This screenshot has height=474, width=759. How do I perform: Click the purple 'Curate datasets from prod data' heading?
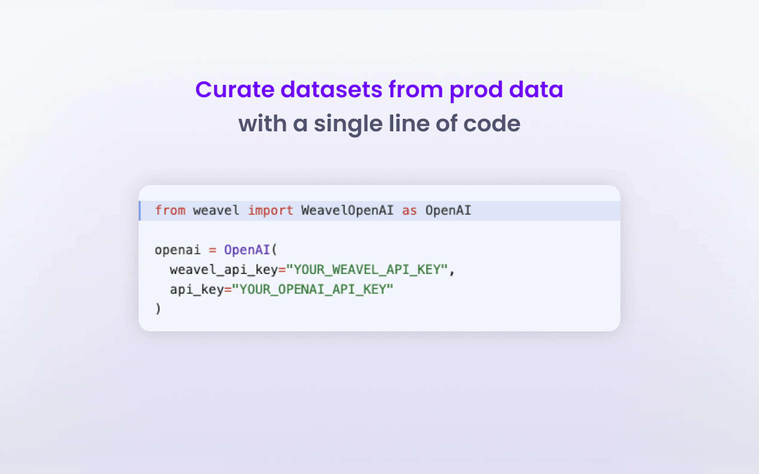pos(379,90)
